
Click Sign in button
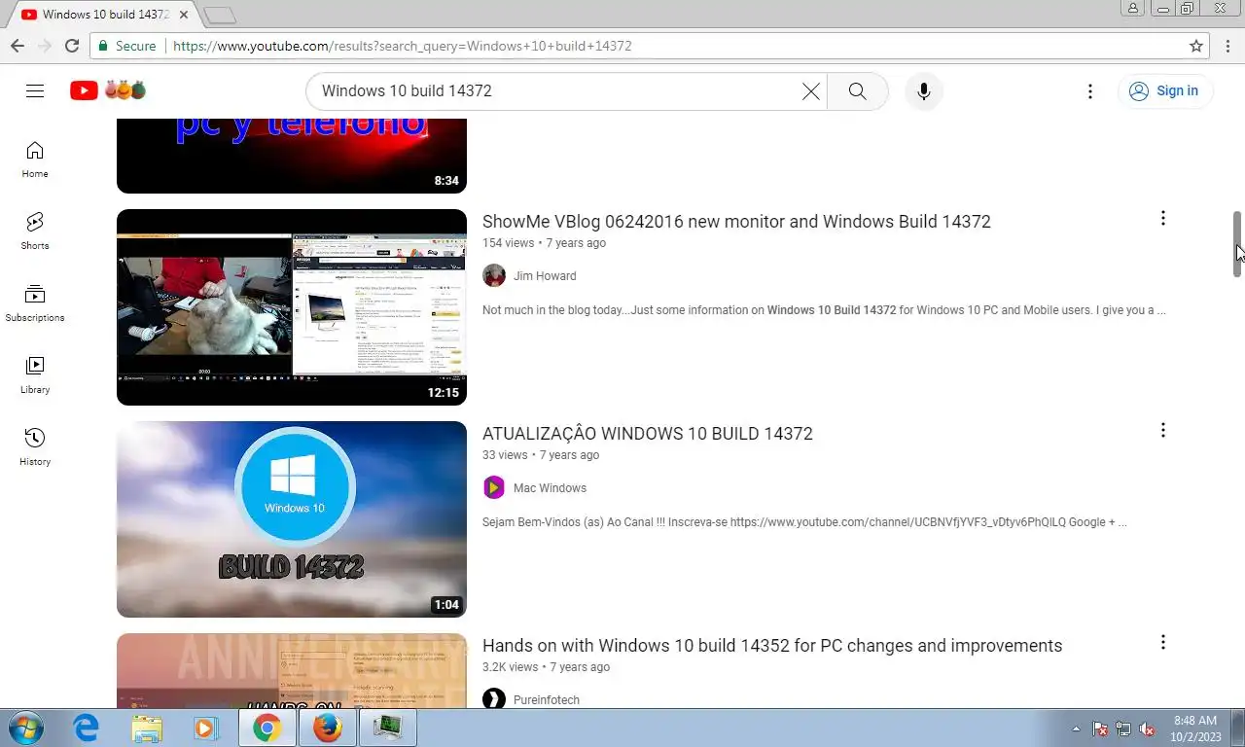[x=1164, y=90]
